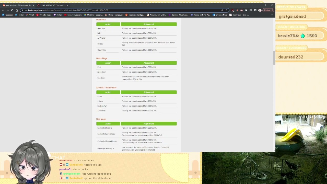The height and width of the screenshot is (184, 327).
Task: Click the Adjustment header in Red Mage table
Action: pyautogui.click(x=149, y=124)
